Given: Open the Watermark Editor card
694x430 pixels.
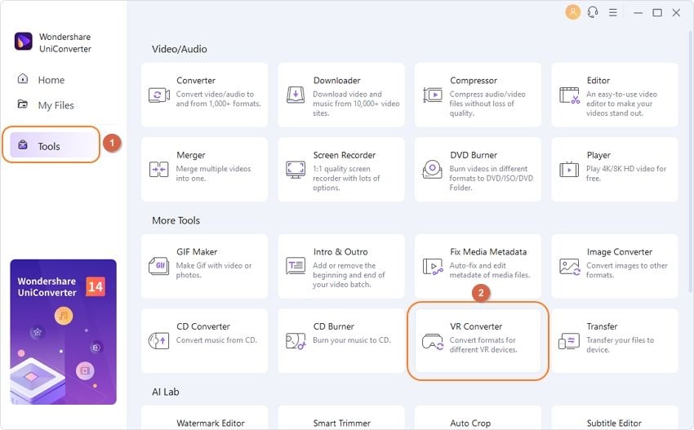Looking at the screenshot, I should pyautogui.click(x=204, y=418).
